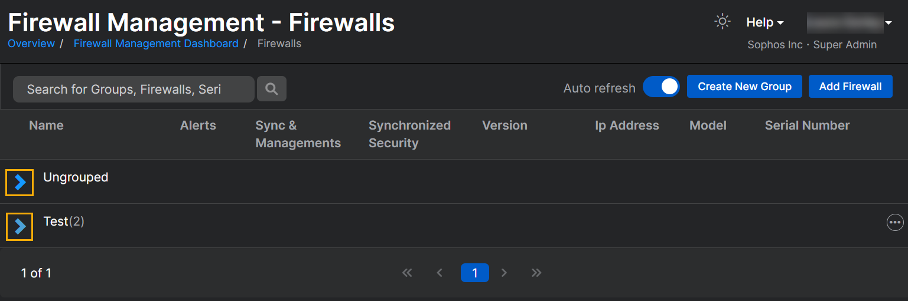Expand the Test group row
The image size is (908, 301).
coord(19,227)
